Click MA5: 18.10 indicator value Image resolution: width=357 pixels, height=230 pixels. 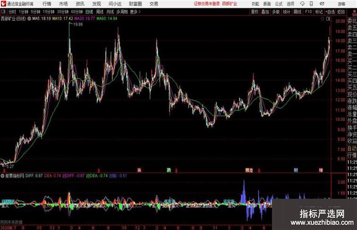point(42,19)
